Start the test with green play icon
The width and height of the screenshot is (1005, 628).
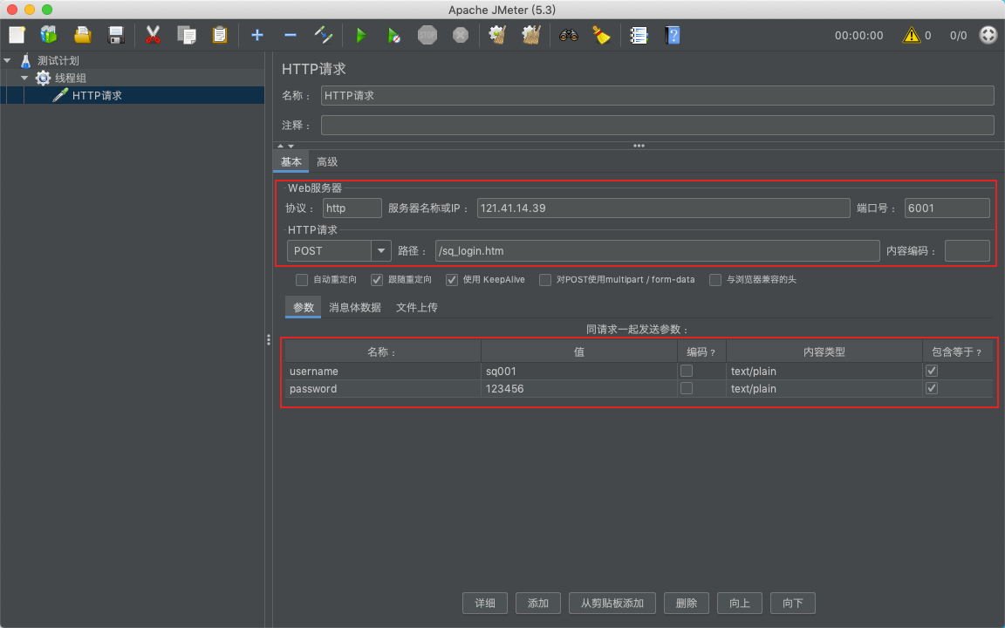pyautogui.click(x=361, y=35)
